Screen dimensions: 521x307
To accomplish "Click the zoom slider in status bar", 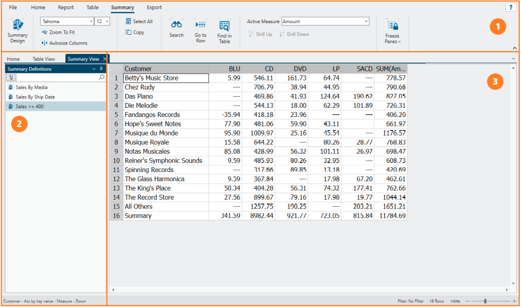I will point(485,301).
